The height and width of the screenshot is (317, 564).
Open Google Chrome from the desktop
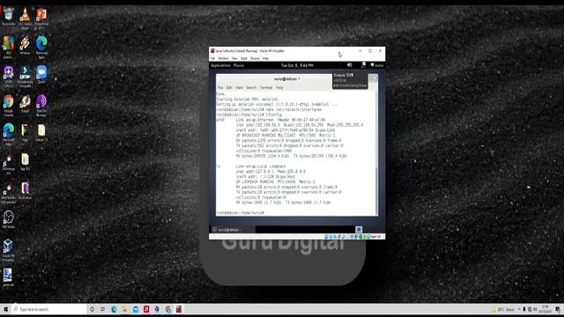tap(9, 105)
